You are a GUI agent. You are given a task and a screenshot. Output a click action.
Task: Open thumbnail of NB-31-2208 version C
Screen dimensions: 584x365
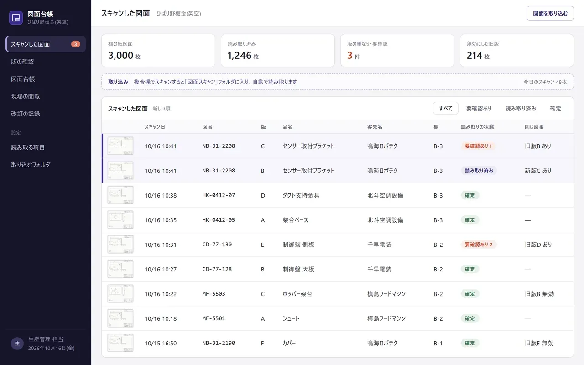pyautogui.click(x=120, y=146)
